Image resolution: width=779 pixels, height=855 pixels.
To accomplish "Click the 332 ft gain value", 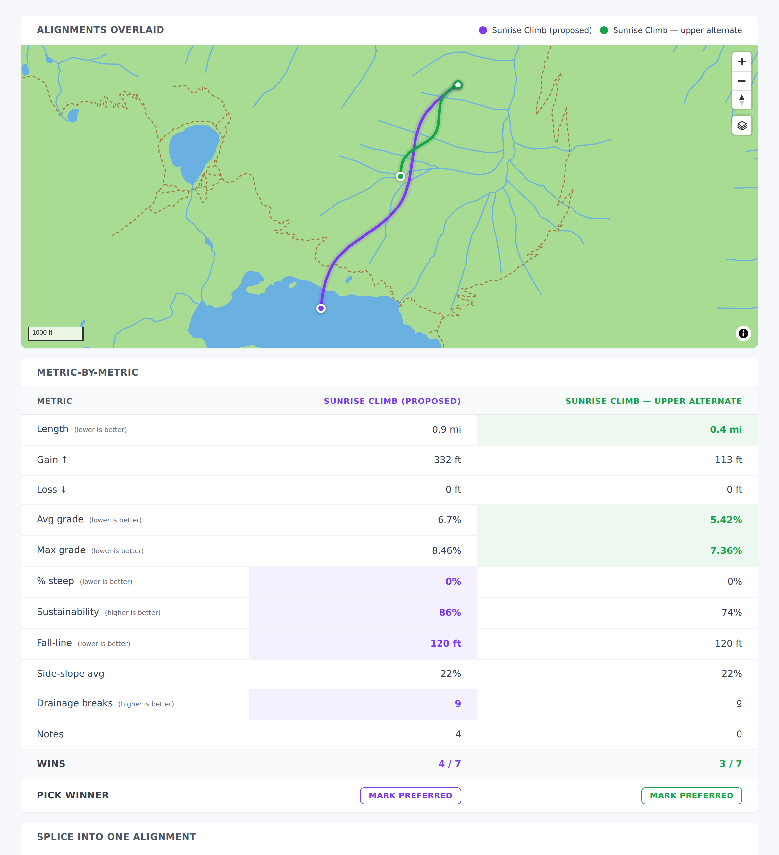I will coord(447,460).
